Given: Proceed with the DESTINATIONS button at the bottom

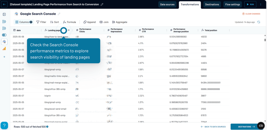Looking at the screenshot, I should [247, 127].
